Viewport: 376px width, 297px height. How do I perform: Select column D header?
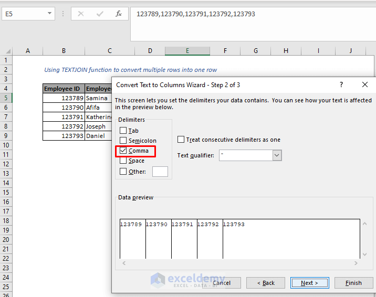pos(150,51)
